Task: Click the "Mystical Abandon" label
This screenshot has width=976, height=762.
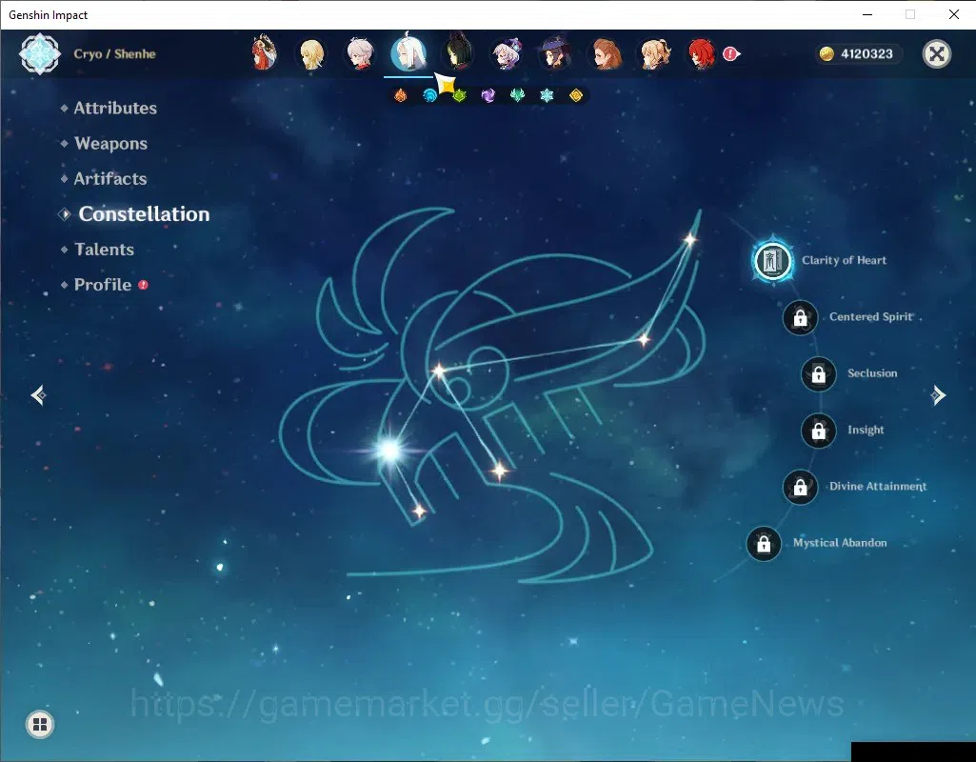Action: pyautogui.click(x=840, y=543)
